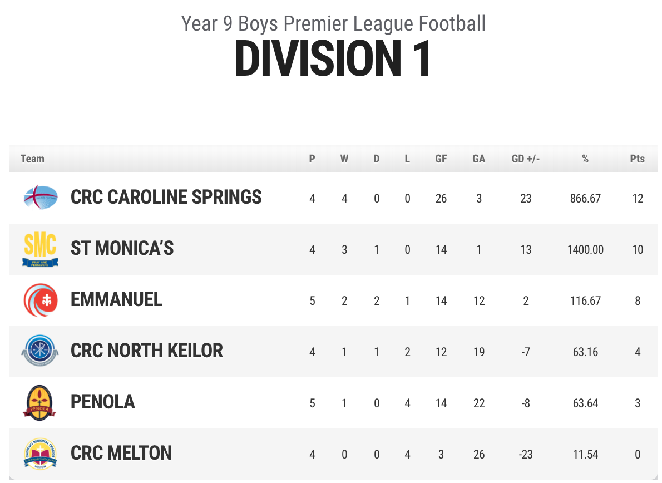
Task: Click the GA column header
Action: 478,159
